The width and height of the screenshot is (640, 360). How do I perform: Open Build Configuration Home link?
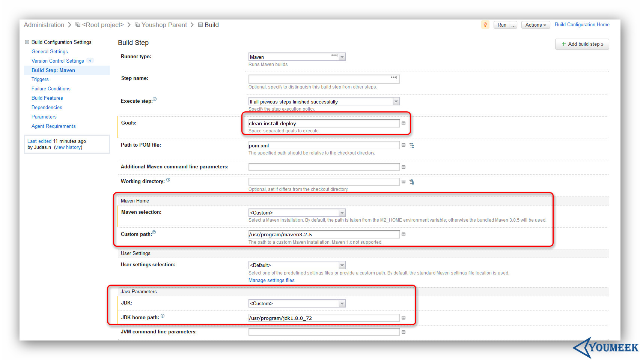click(582, 24)
